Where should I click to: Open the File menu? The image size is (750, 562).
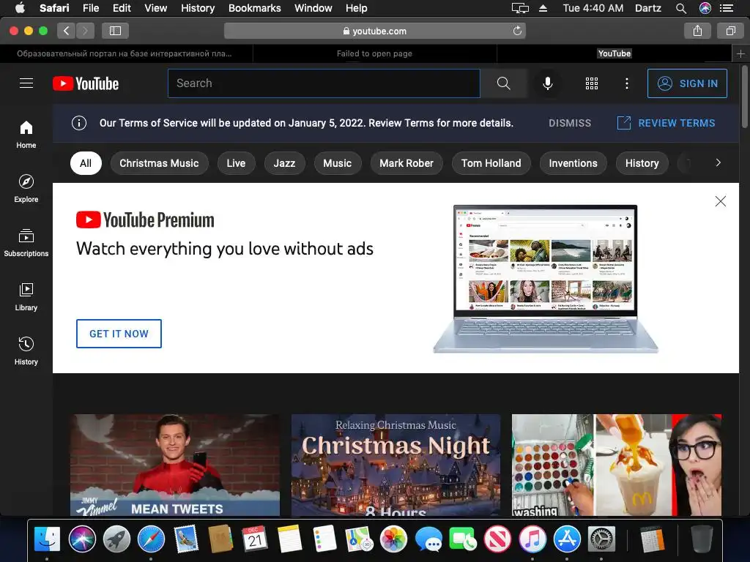click(90, 8)
